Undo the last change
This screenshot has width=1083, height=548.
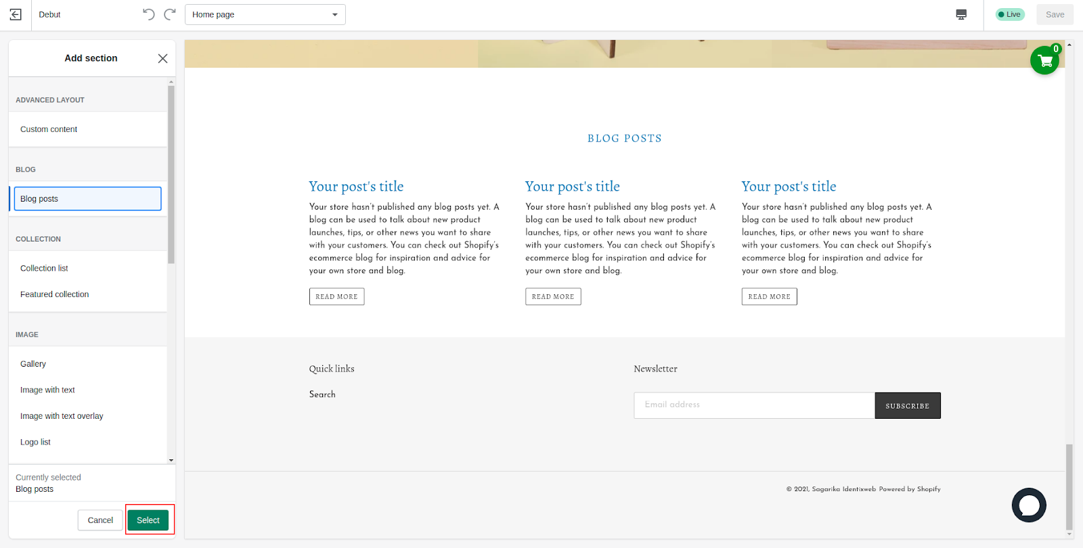point(149,14)
